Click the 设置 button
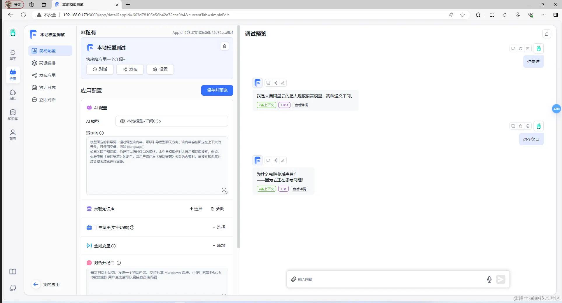 click(x=160, y=69)
